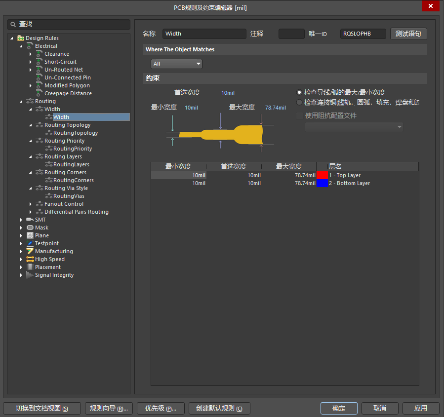The height and width of the screenshot is (417, 444).
Task: Select the RoutingVias rule item
Action: coord(69,196)
